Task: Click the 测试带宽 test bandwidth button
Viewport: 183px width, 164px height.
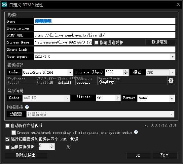Action: click(160, 42)
